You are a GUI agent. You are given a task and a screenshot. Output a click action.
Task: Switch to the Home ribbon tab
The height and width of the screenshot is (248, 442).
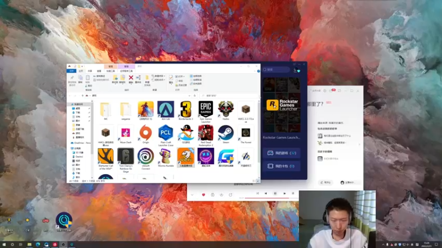[81, 71]
